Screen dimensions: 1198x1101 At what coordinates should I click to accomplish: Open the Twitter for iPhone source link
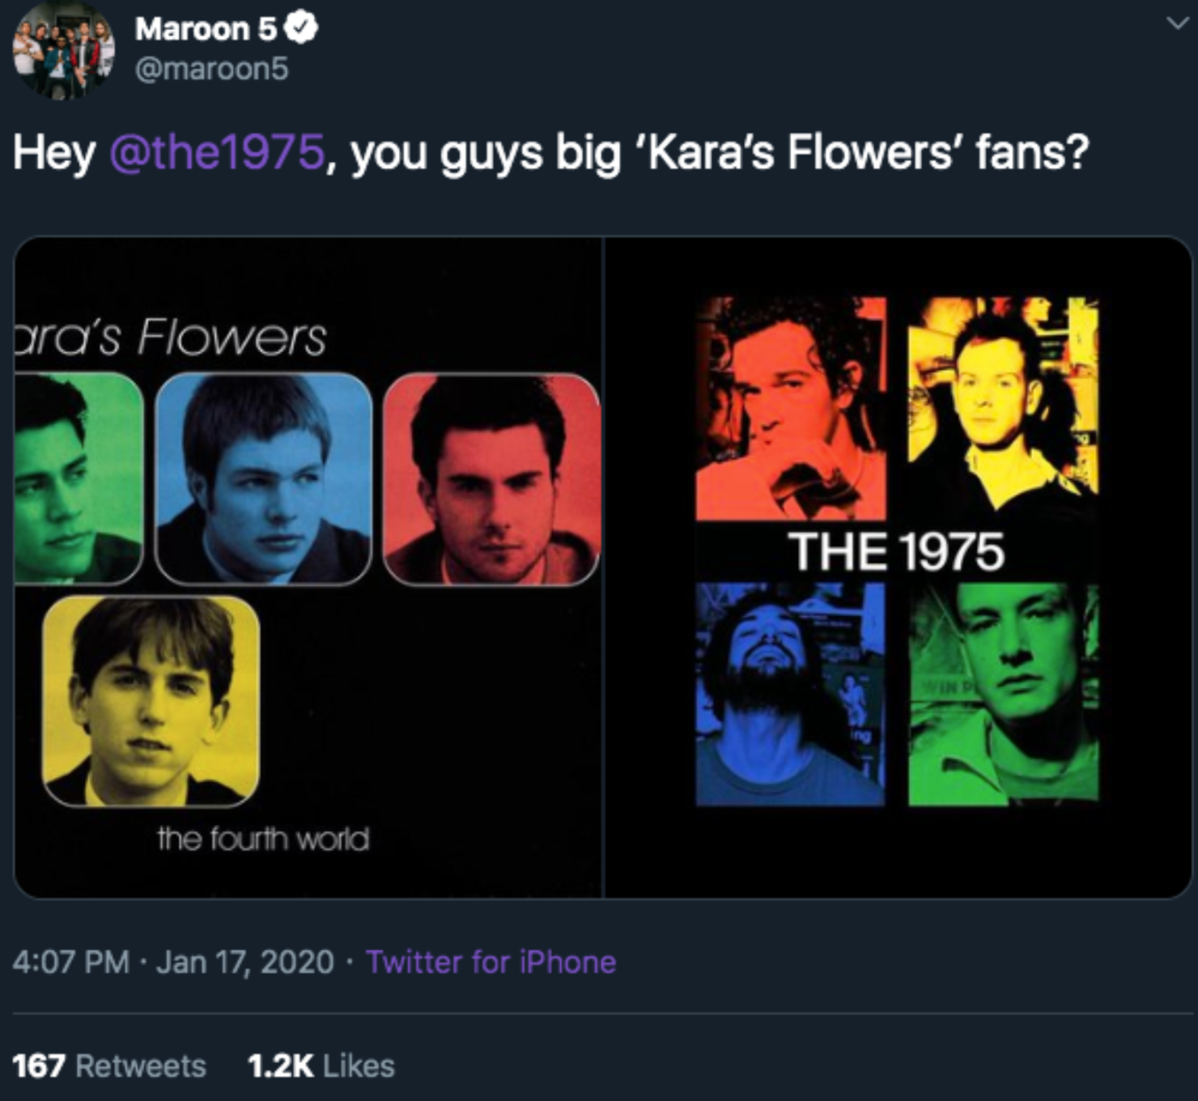click(x=491, y=962)
